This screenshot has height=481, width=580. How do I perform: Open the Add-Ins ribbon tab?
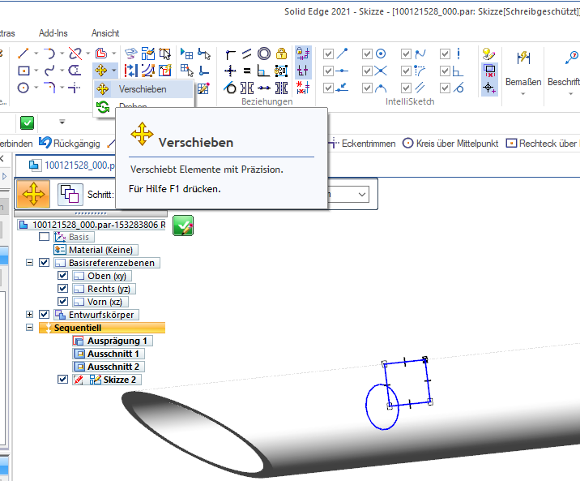point(53,33)
